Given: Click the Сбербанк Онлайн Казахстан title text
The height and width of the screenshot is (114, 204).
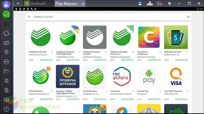Looking at the screenshot, I should 119,53.
